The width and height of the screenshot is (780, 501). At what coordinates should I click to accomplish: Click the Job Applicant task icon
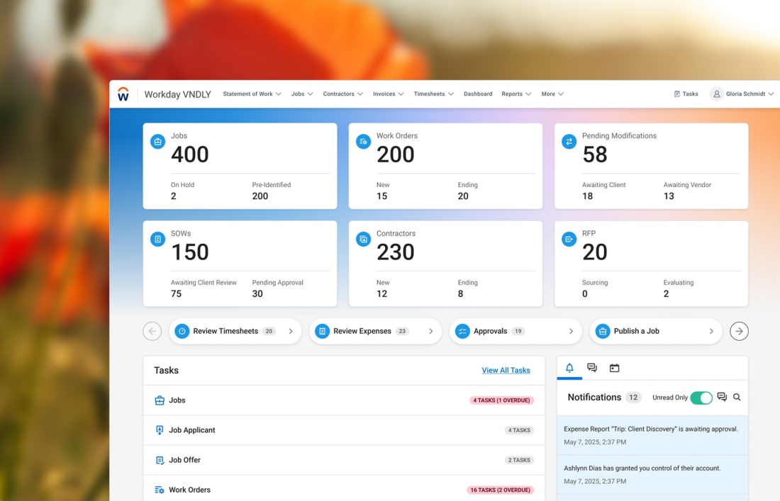(160, 430)
